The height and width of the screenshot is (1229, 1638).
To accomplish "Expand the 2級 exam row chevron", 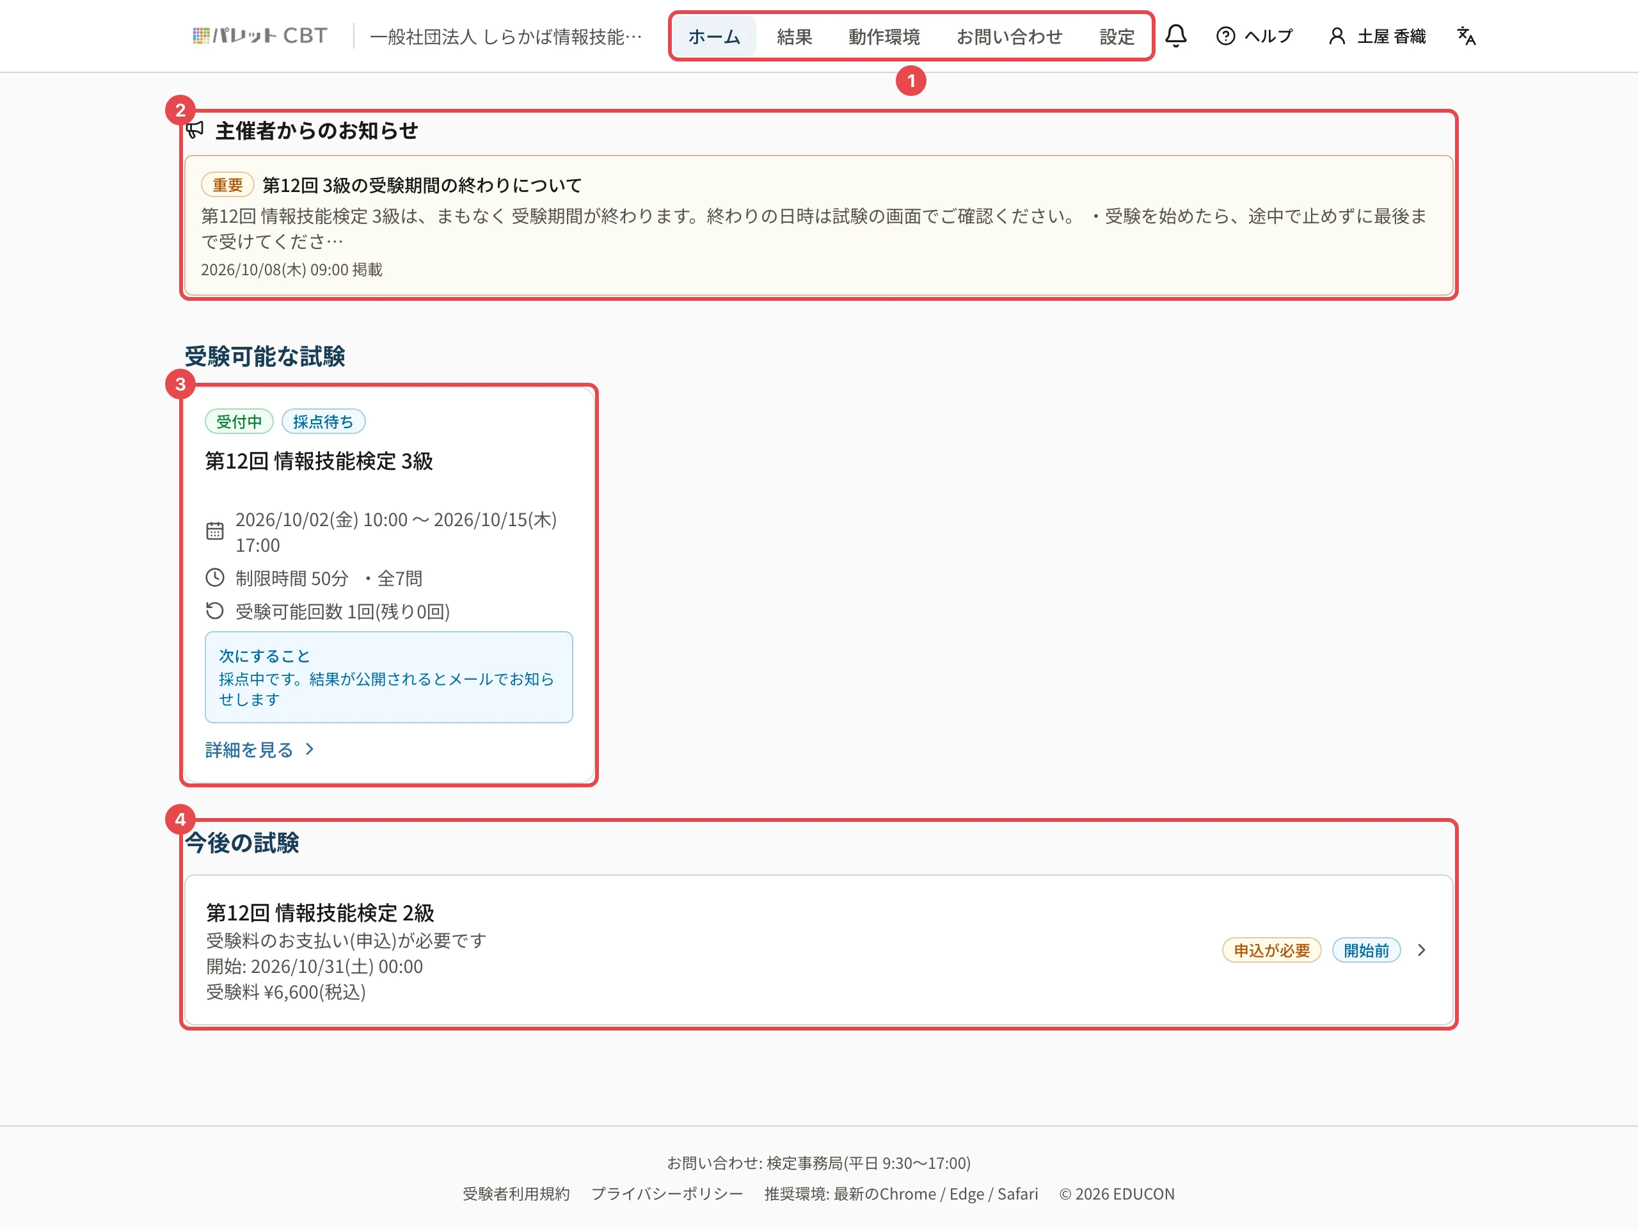I will pyautogui.click(x=1421, y=951).
